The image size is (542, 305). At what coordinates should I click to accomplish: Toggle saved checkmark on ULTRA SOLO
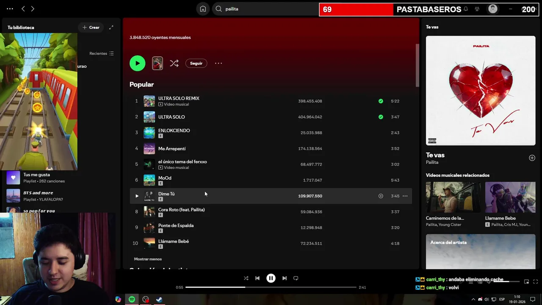[x=381, y=117]
